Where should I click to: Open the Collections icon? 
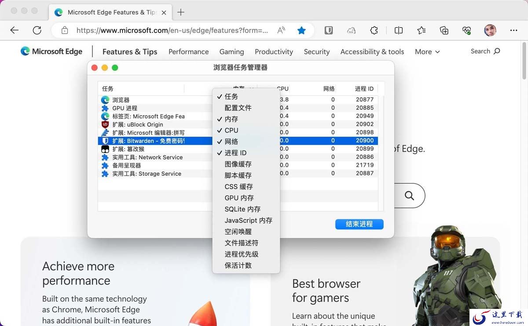coord(444,30)
